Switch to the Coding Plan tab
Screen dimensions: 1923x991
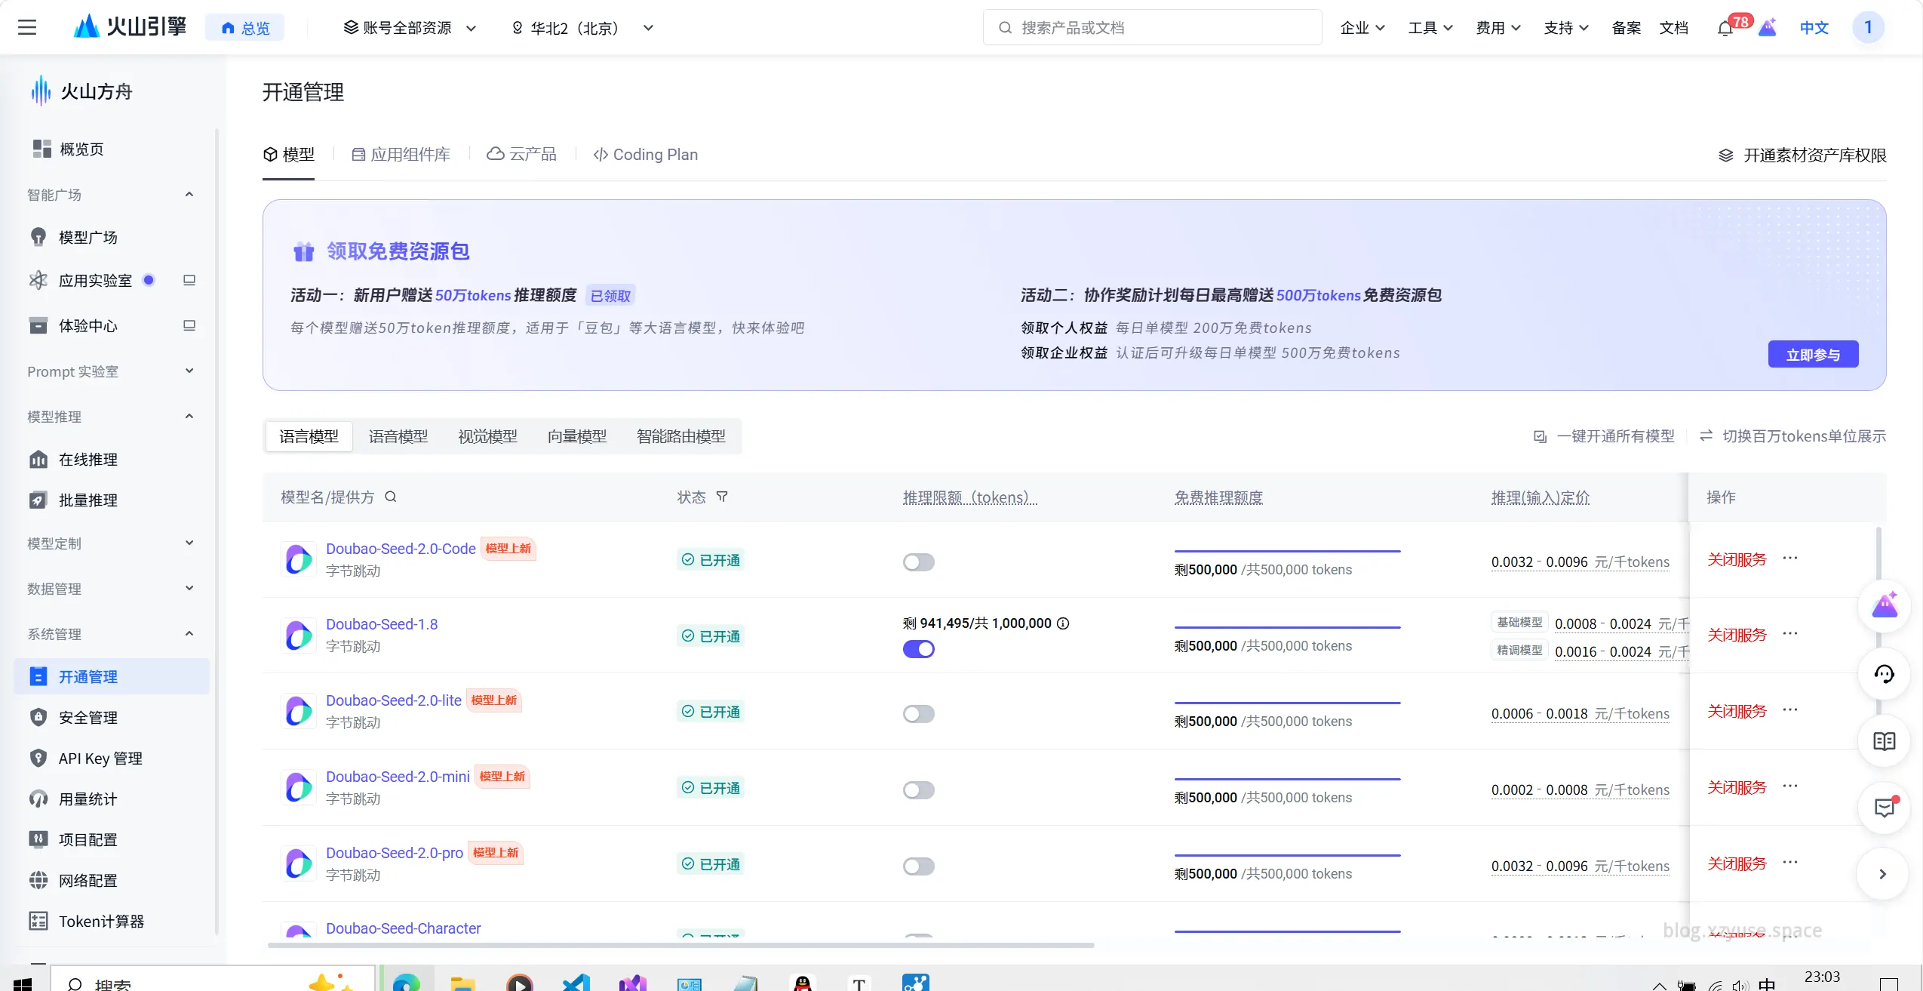click(x=646, y=155)
